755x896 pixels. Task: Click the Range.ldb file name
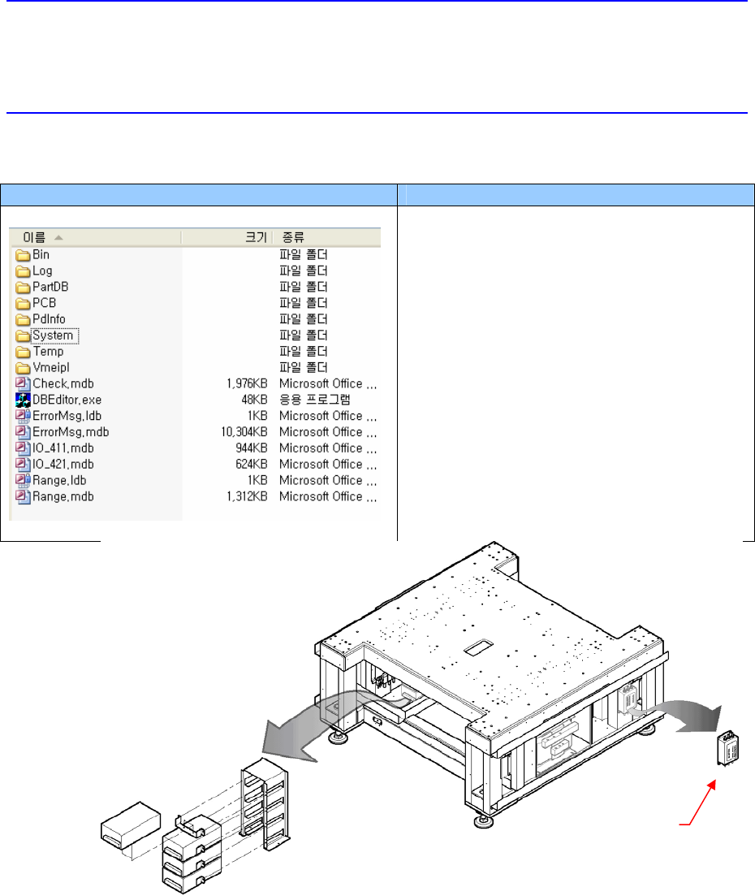(59, 481)
